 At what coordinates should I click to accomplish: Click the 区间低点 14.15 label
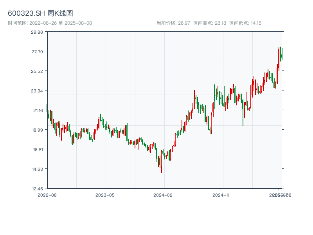point(245,23)
